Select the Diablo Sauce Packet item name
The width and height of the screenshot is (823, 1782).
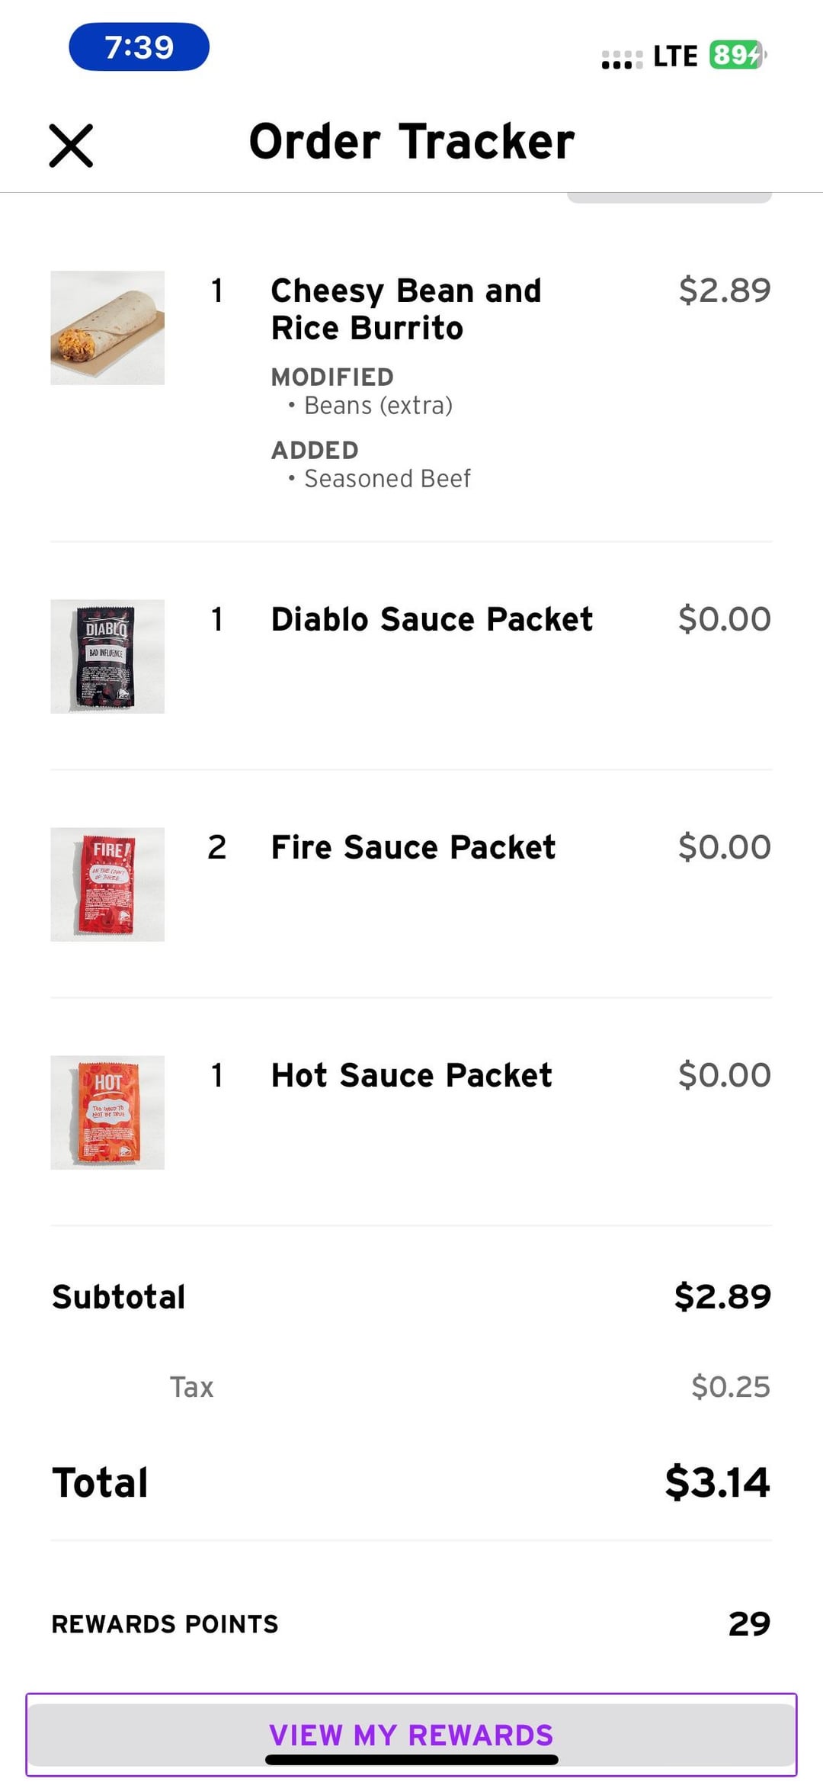point(431,619)
